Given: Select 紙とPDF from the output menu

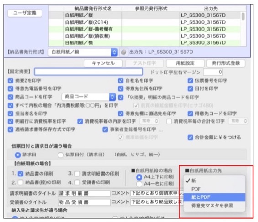Looking at the screenshot, I should [x=214, y=197].
